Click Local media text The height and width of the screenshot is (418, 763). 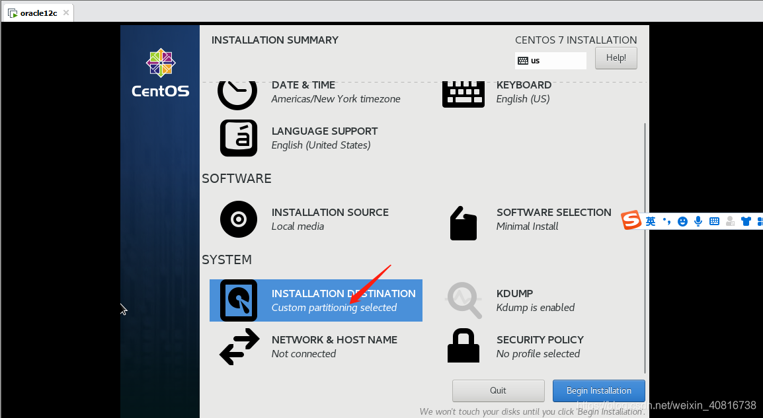[298, 226]
